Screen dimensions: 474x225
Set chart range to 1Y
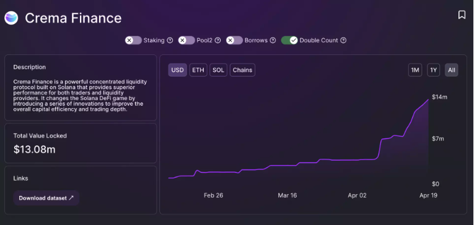pos(434,70)
